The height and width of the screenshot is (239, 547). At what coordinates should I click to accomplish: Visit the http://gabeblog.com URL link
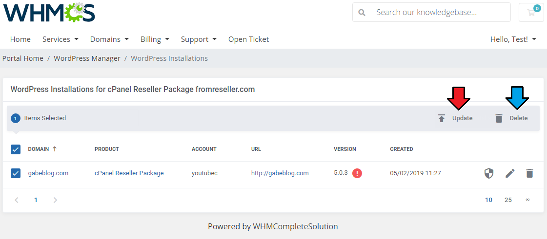[280, 173]
